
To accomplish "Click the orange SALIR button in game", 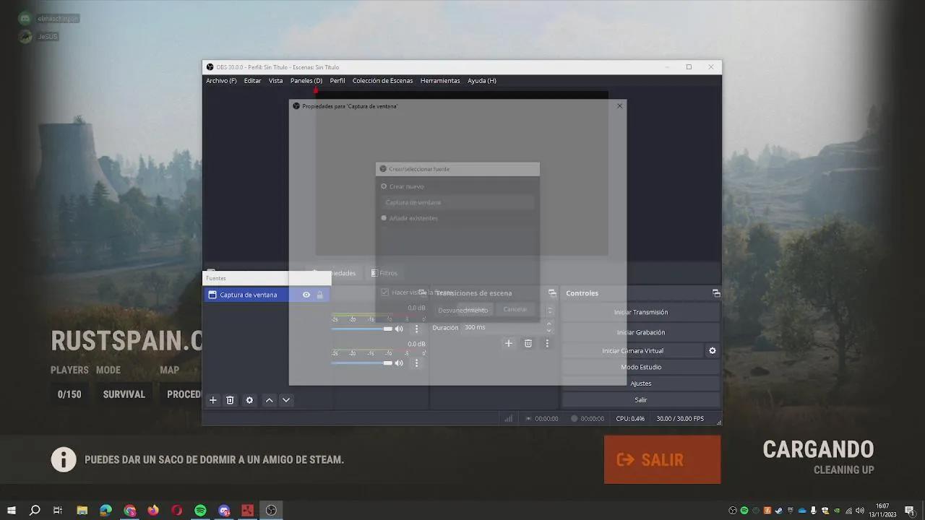I will coord(663,459).
